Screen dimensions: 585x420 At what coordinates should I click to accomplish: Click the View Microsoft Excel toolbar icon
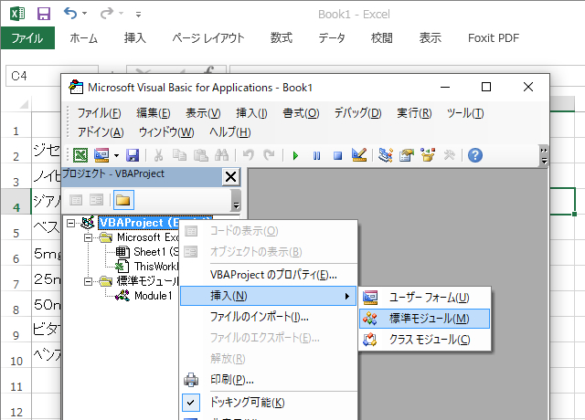coord(80,155)
